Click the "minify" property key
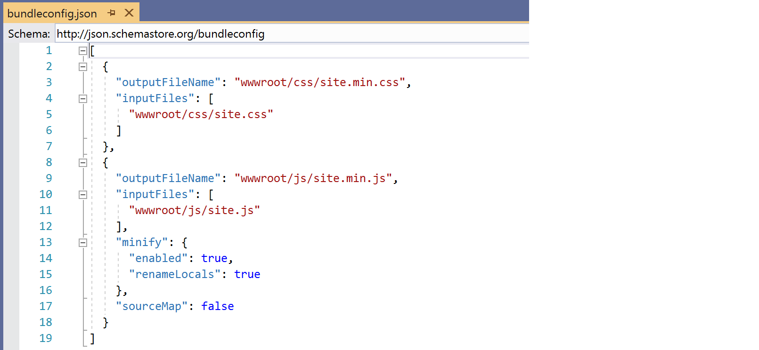Screen dimensions: 759x350 coord(142,242)
